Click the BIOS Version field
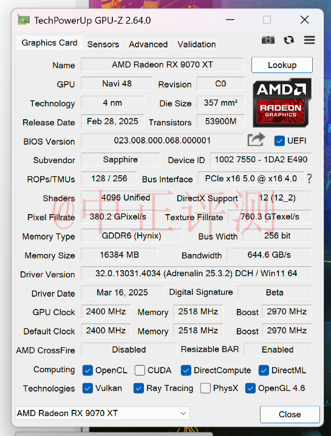This screenshot has height=436, width=331. (162, 140)
